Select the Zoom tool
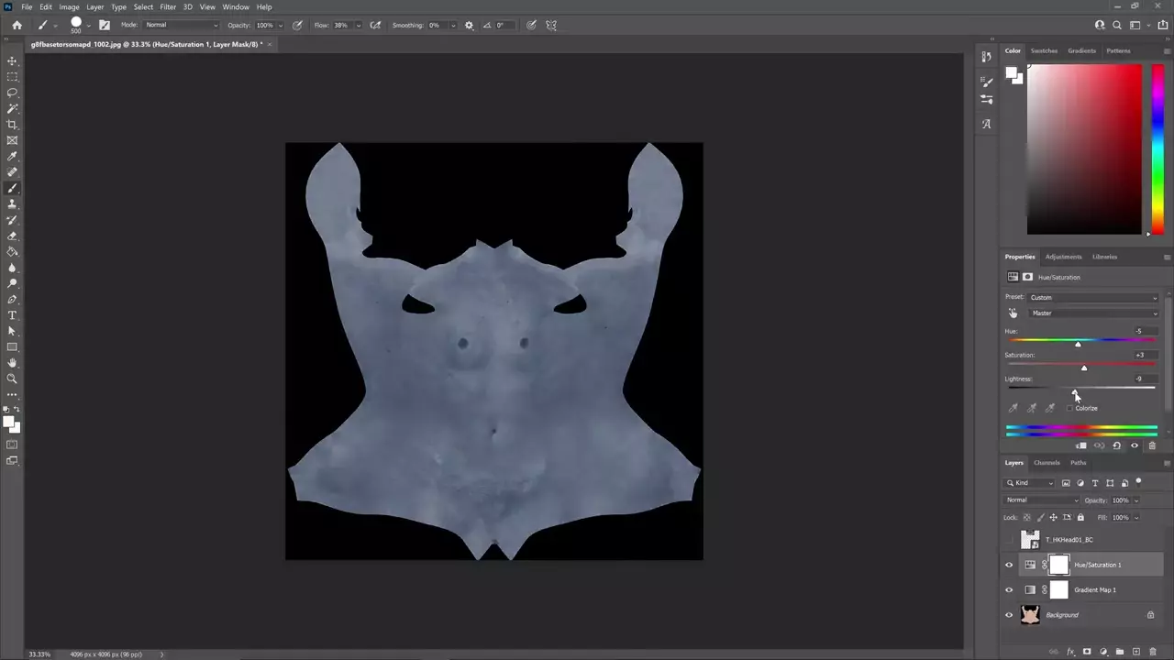 [13, 379]
